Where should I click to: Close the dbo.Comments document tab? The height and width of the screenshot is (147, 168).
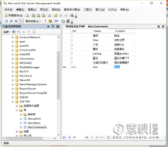click(x=163, y=26)
